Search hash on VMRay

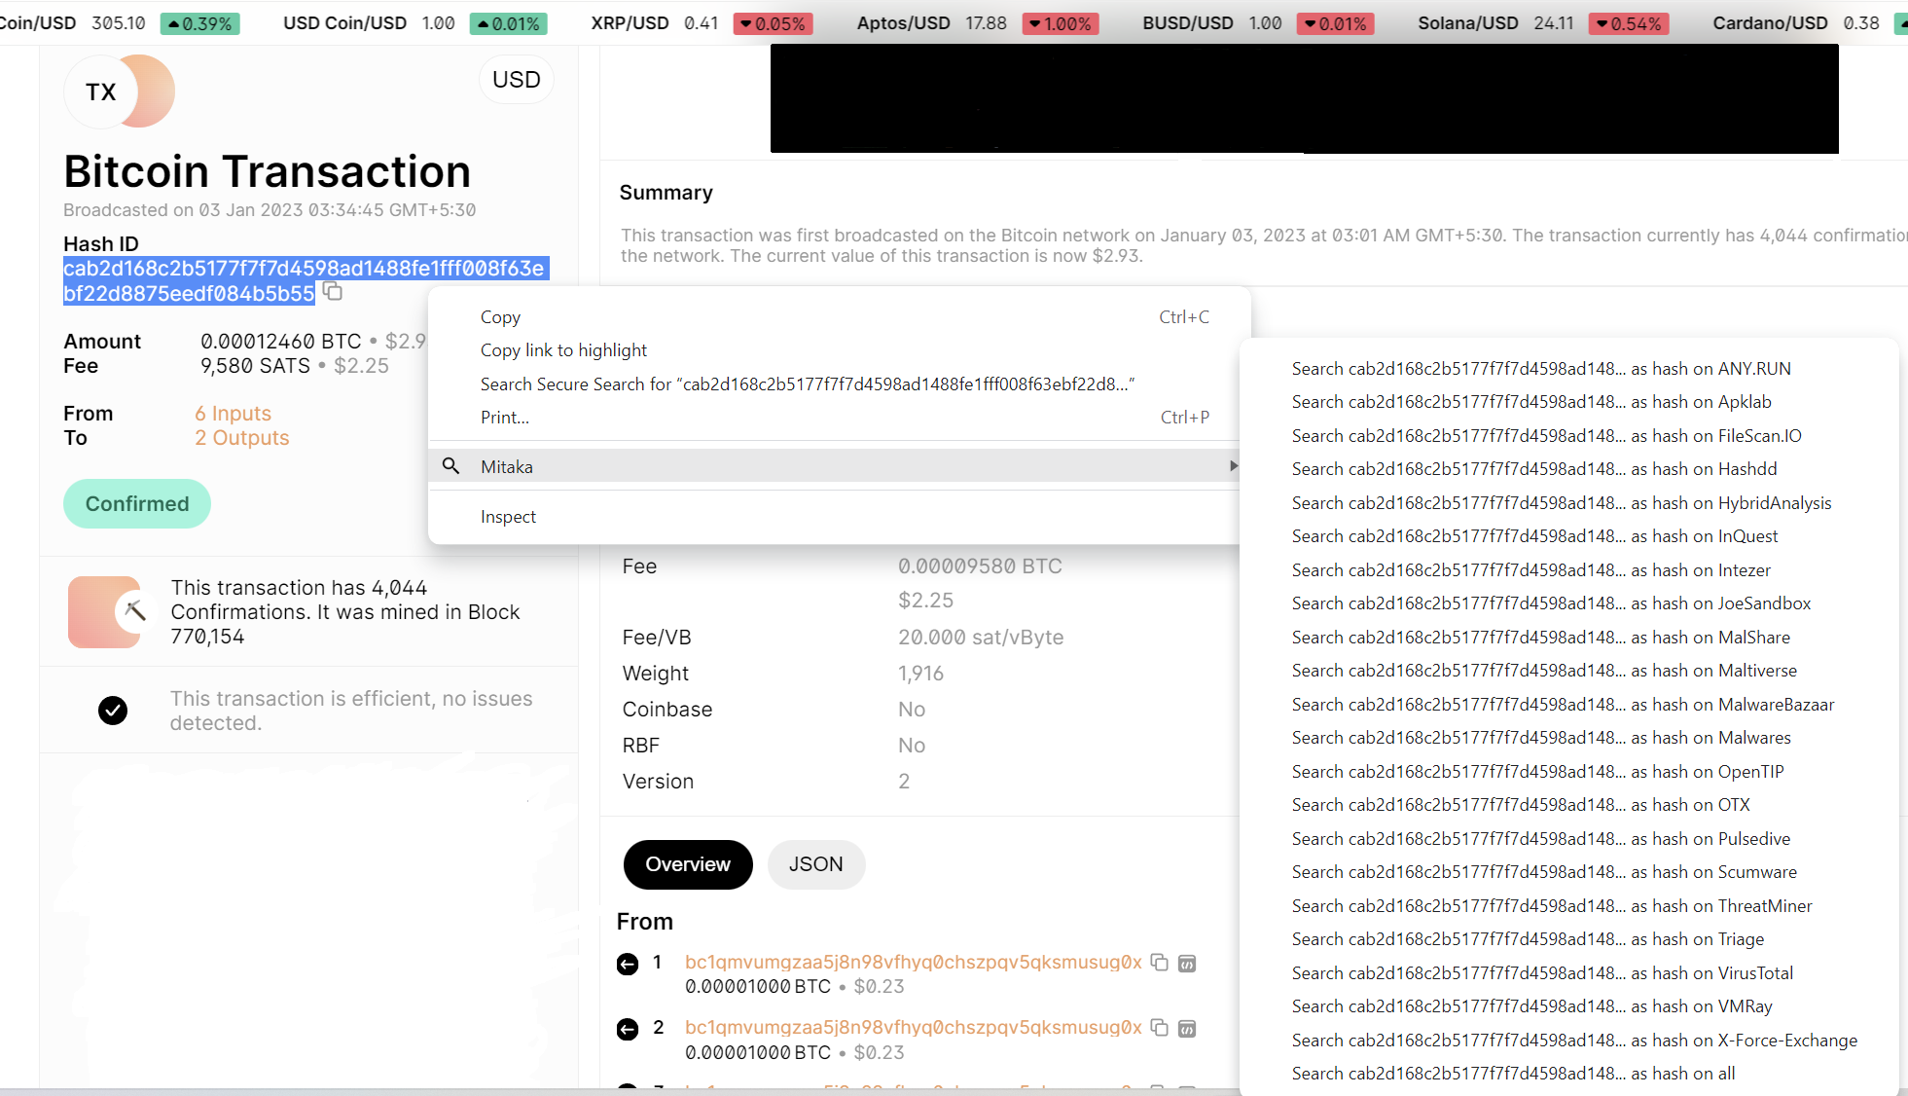tap(1568, 1006)
